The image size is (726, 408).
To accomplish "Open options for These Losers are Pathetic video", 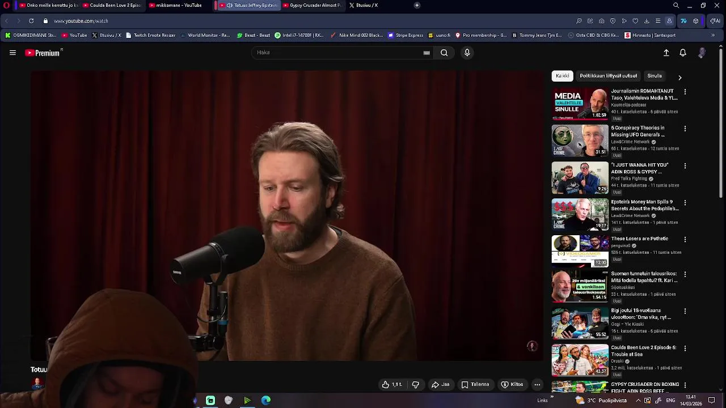I will pos(685,240).
